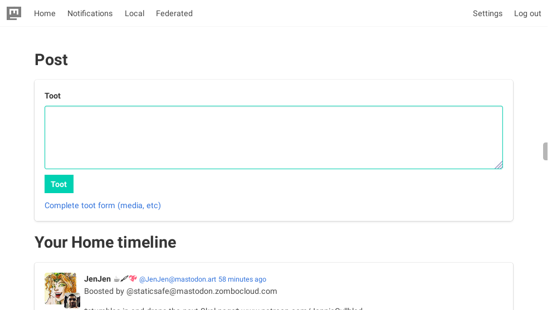The height and width of the screenshot is (310, 552).
Task: Click the "Your Home timeline" heading
Action: coord(105,242)
